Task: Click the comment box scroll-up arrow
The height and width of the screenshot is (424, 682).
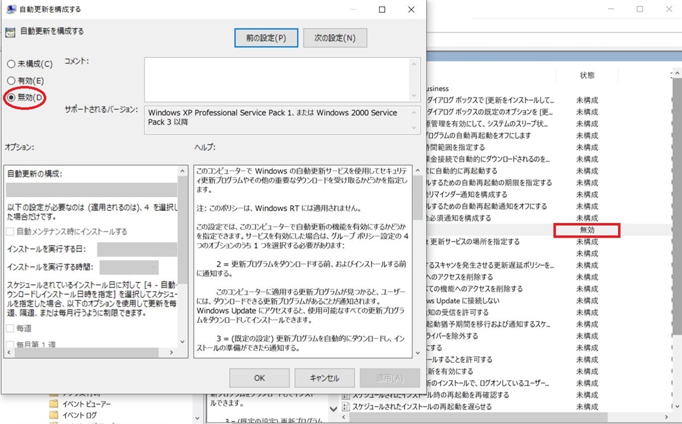Action: (x=414, y=64)
